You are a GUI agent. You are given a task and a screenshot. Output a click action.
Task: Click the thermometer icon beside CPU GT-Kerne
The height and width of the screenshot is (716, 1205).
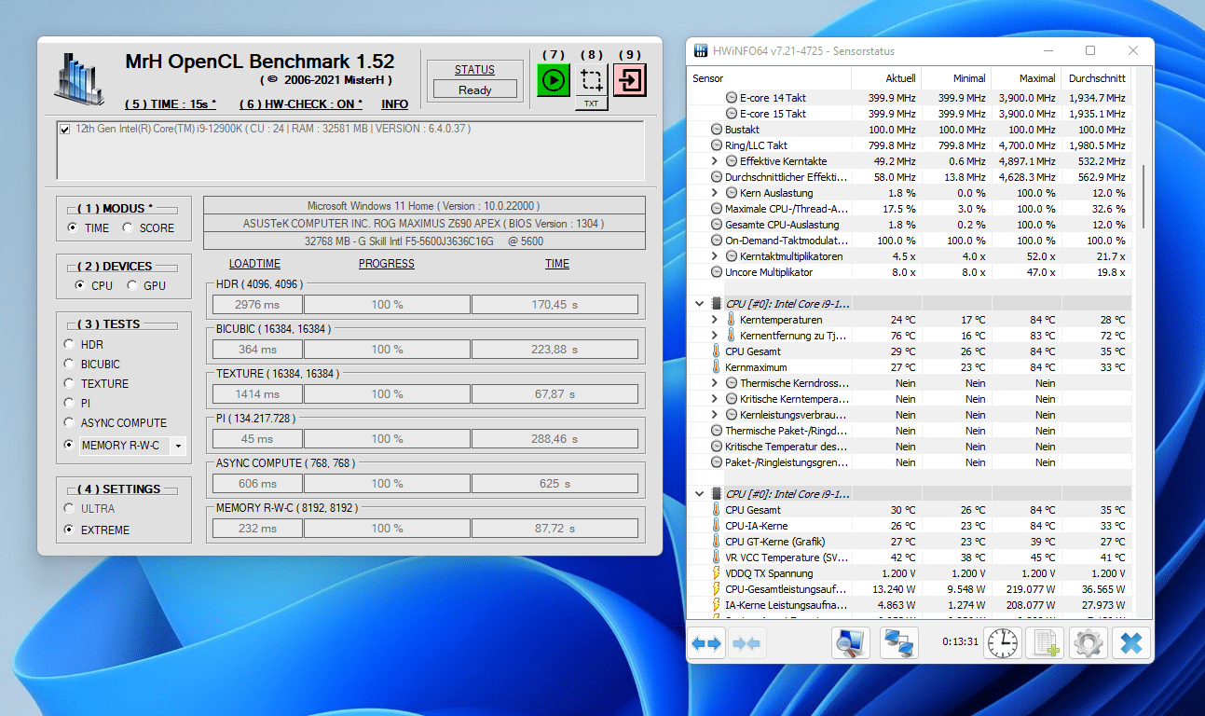[717, 542]
